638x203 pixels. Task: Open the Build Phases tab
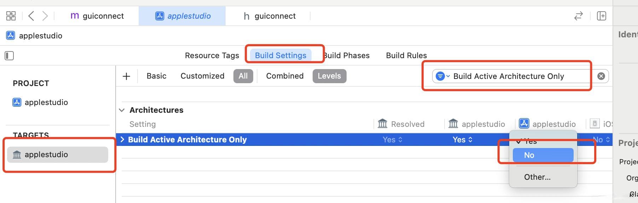pyautogui.click(x=347, y=56)
